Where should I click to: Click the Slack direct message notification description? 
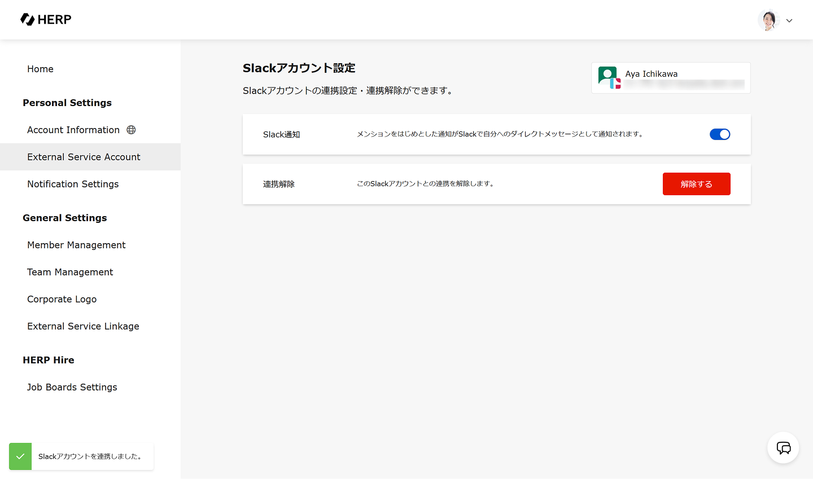500,134
